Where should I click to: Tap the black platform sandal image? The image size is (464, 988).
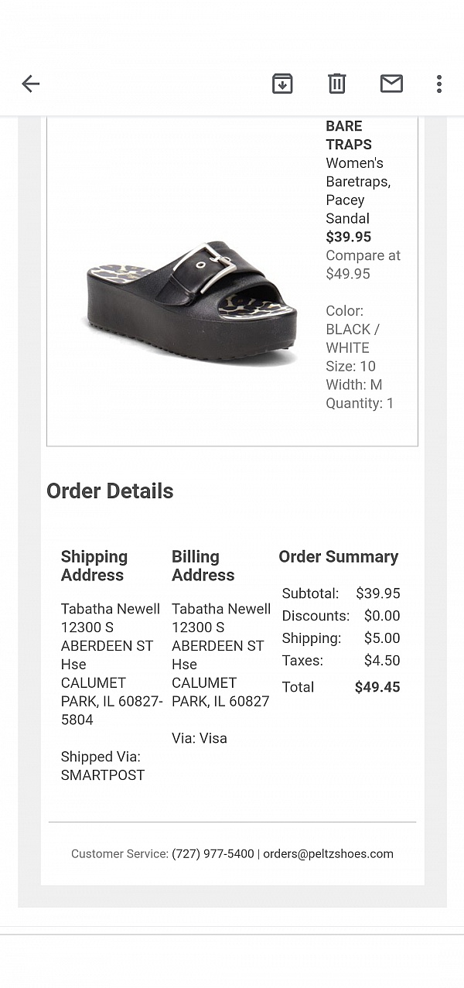point(192,303)
